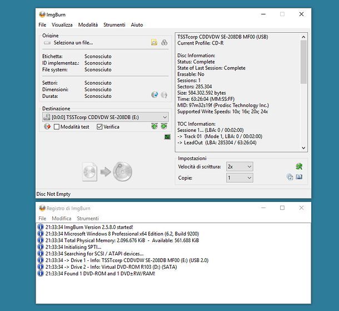Image resolution: width=339 pixels, height=311 pixels.
Task: Open the Modifica menu in Registro window
Action: [x=62, y=219]
